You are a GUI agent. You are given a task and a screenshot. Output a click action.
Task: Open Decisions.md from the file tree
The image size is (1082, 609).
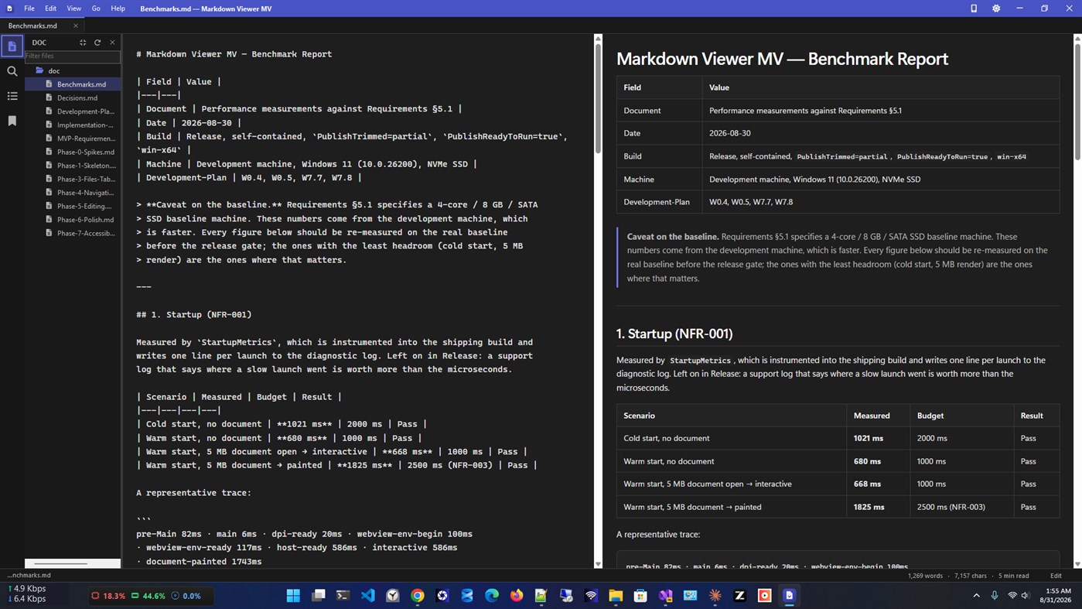pos(73,98)
